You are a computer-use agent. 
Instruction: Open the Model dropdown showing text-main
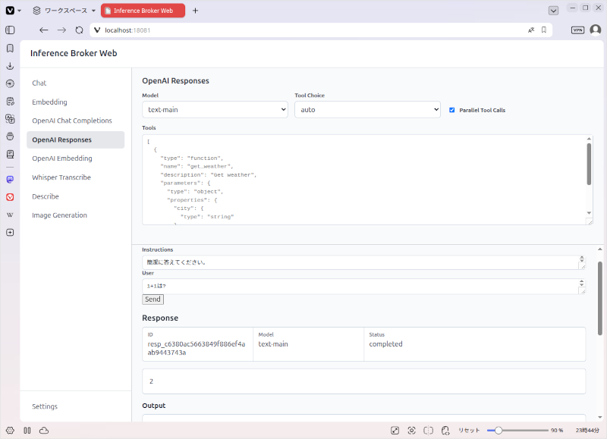point(215,110)
